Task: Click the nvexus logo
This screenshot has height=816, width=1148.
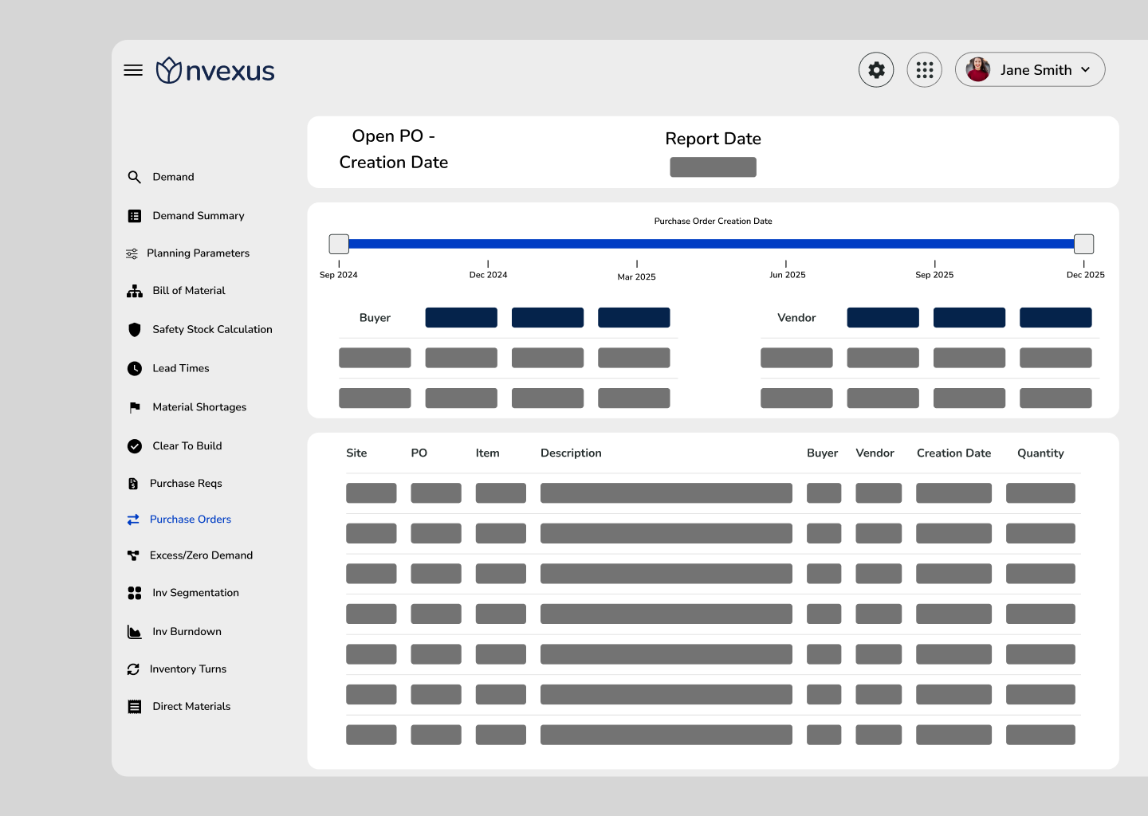Action: click(215, 70)
